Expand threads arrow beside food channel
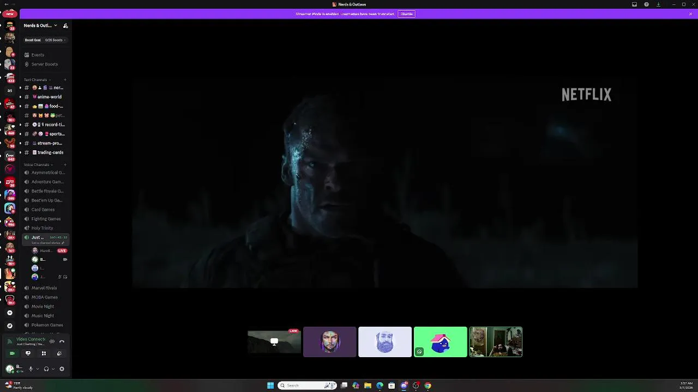 (x=20, y=106)
